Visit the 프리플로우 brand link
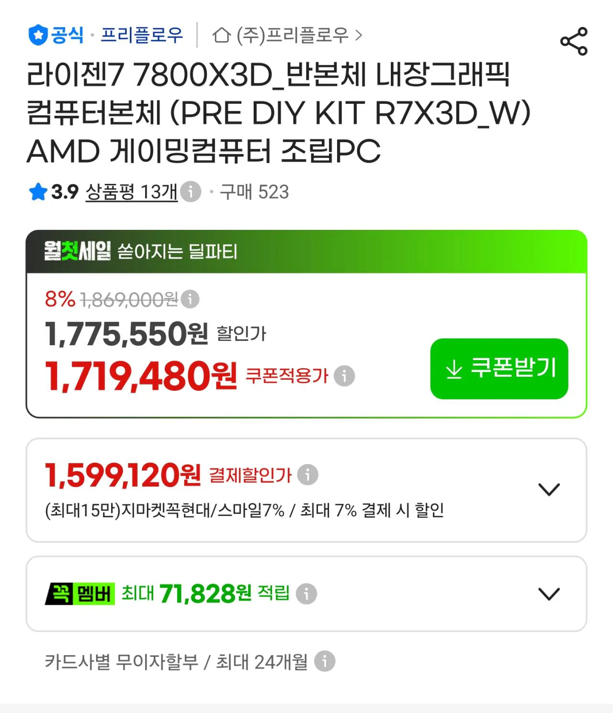 (x=142, y=35)
